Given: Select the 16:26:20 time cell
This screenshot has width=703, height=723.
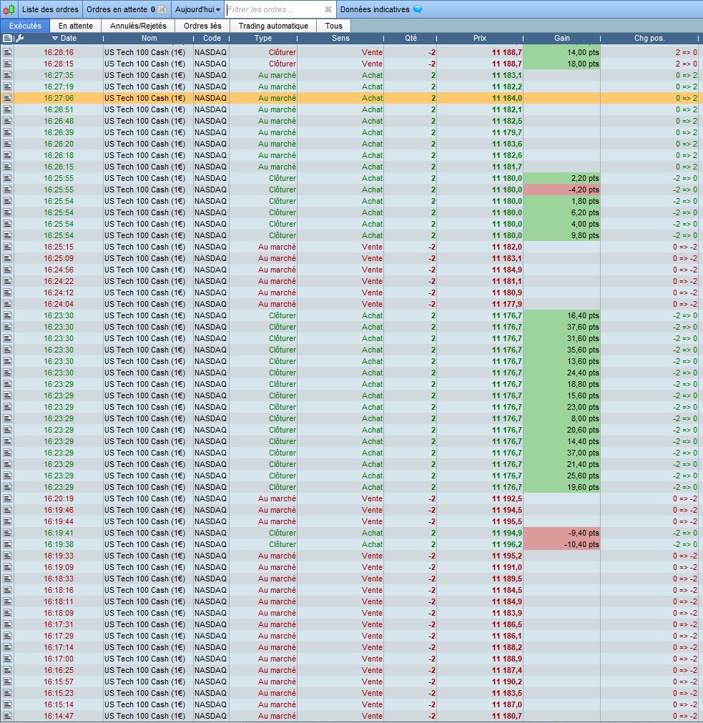Looking at the screenshot, I should (59, 144).
